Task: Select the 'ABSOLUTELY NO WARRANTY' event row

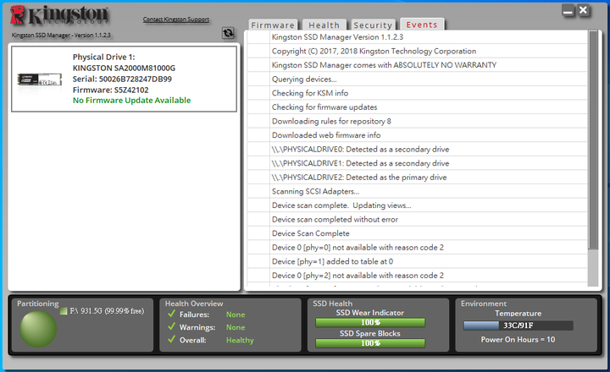Action: coord(417,65)
